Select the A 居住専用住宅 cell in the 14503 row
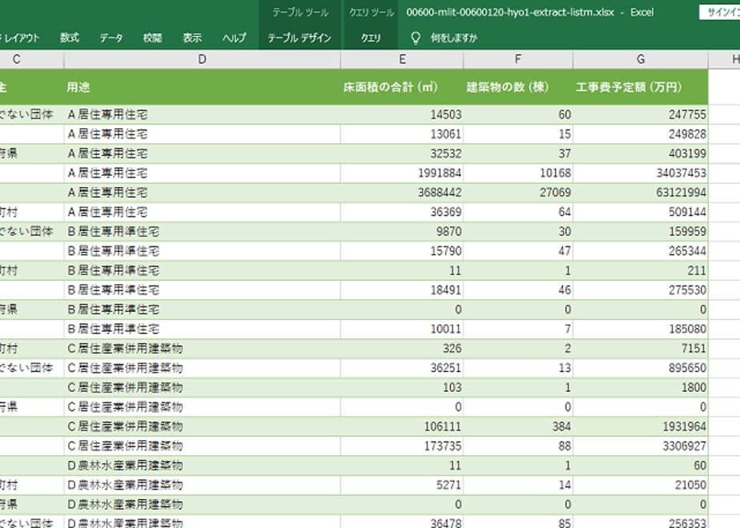Viewport: 740px width, 528px height. [202, 114]
